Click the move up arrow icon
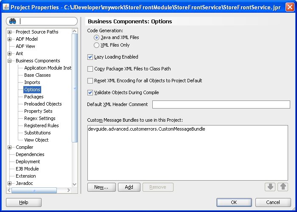This screenshot has height=212, width=297. point(283,187)
